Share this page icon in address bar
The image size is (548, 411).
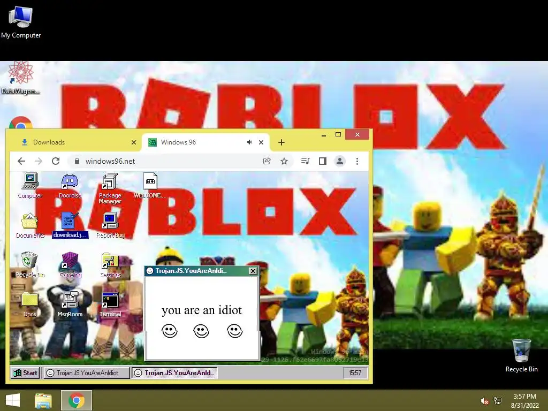pos(267,161)
